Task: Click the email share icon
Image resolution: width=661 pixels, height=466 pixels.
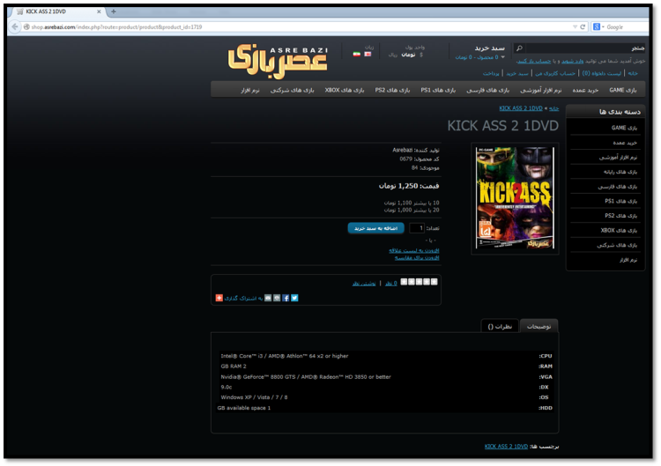Action: pyautogui.click(x=268, y=299)
